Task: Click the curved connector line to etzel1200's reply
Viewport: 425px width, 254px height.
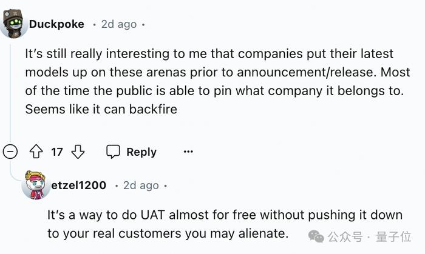Action: [16, 170]
